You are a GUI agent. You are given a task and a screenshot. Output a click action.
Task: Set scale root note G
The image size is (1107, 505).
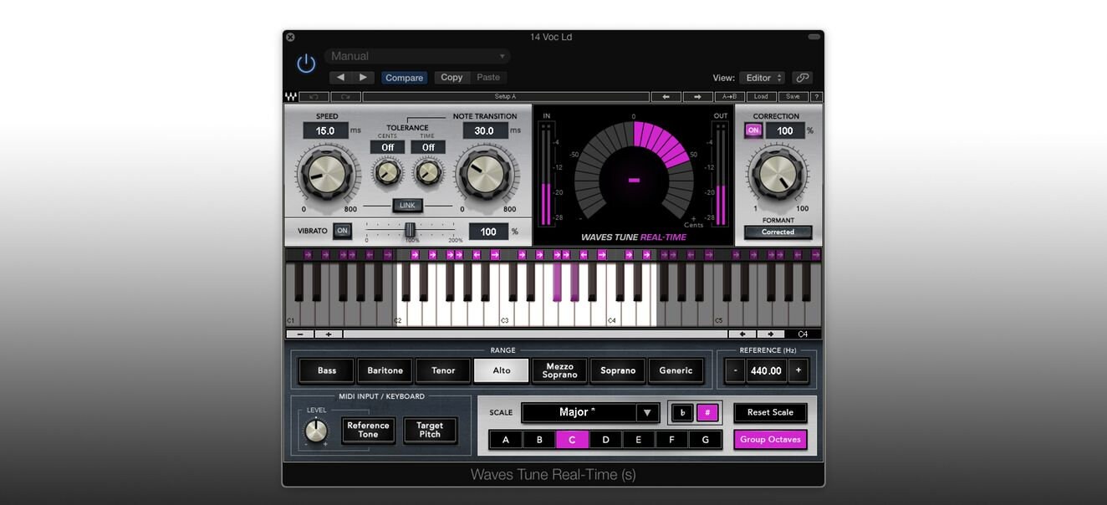point(705,440)
